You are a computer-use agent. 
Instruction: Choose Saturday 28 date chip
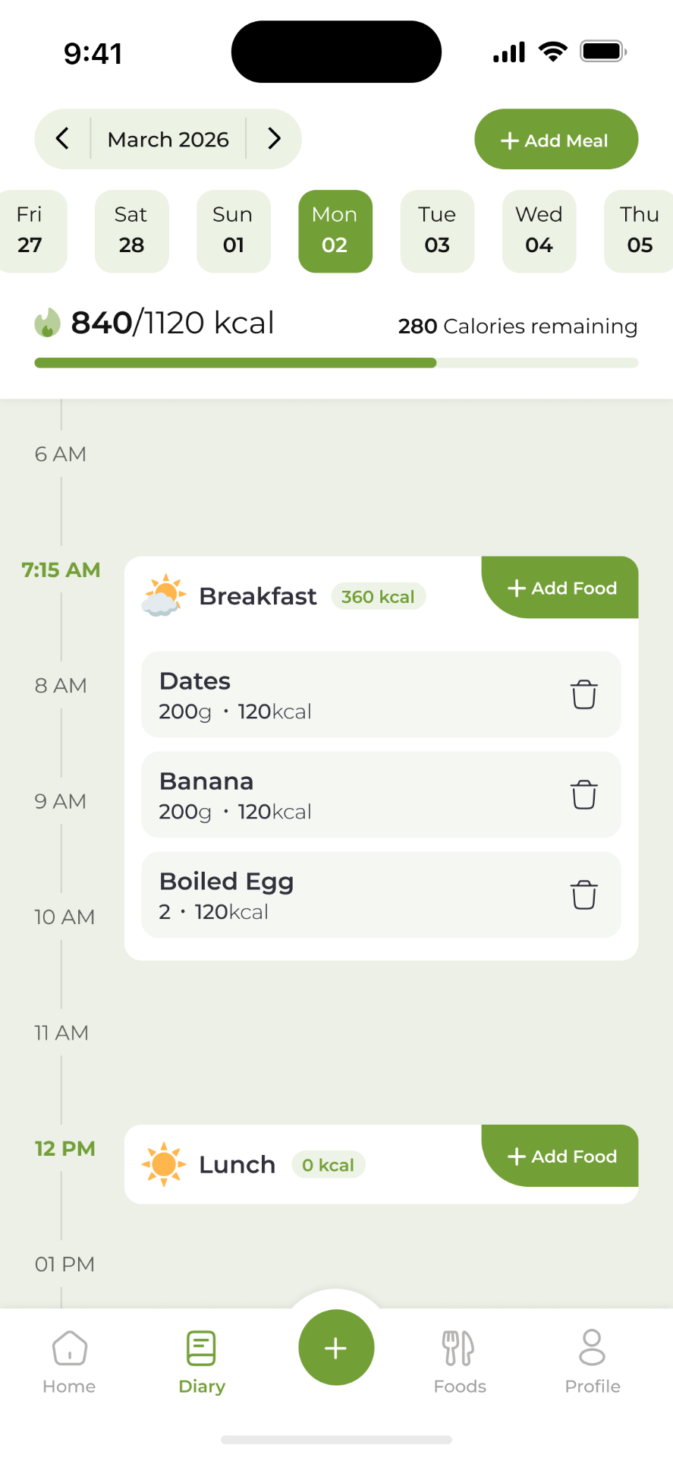tap(131, 231)
